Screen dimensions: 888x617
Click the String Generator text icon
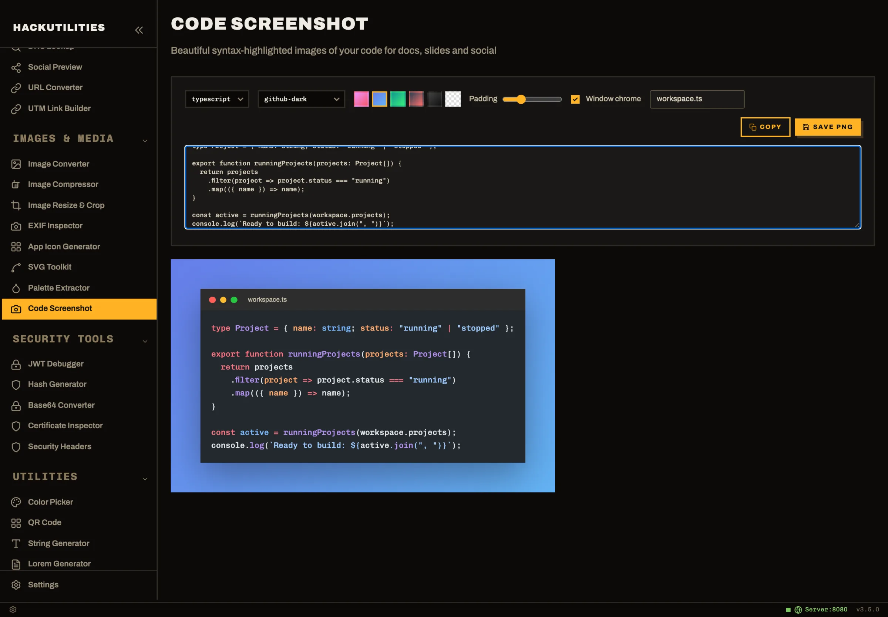[x=16, y=544]
